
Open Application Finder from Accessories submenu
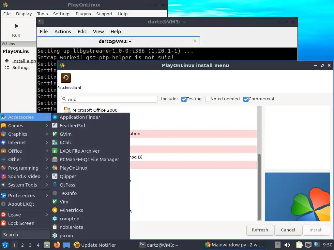coord(91,117)
